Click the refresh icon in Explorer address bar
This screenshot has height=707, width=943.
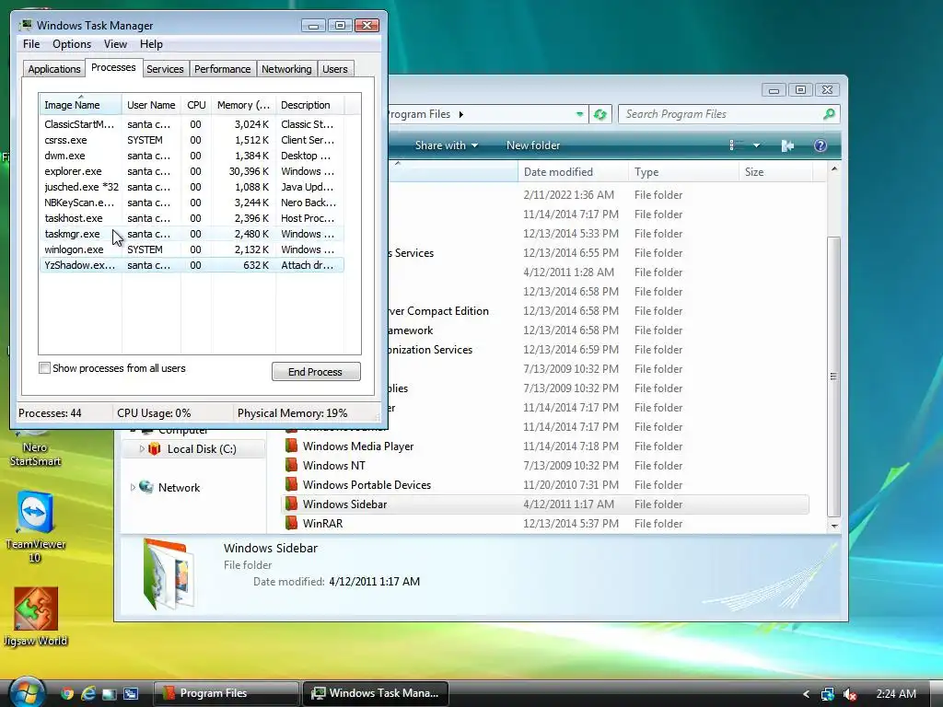600,114
